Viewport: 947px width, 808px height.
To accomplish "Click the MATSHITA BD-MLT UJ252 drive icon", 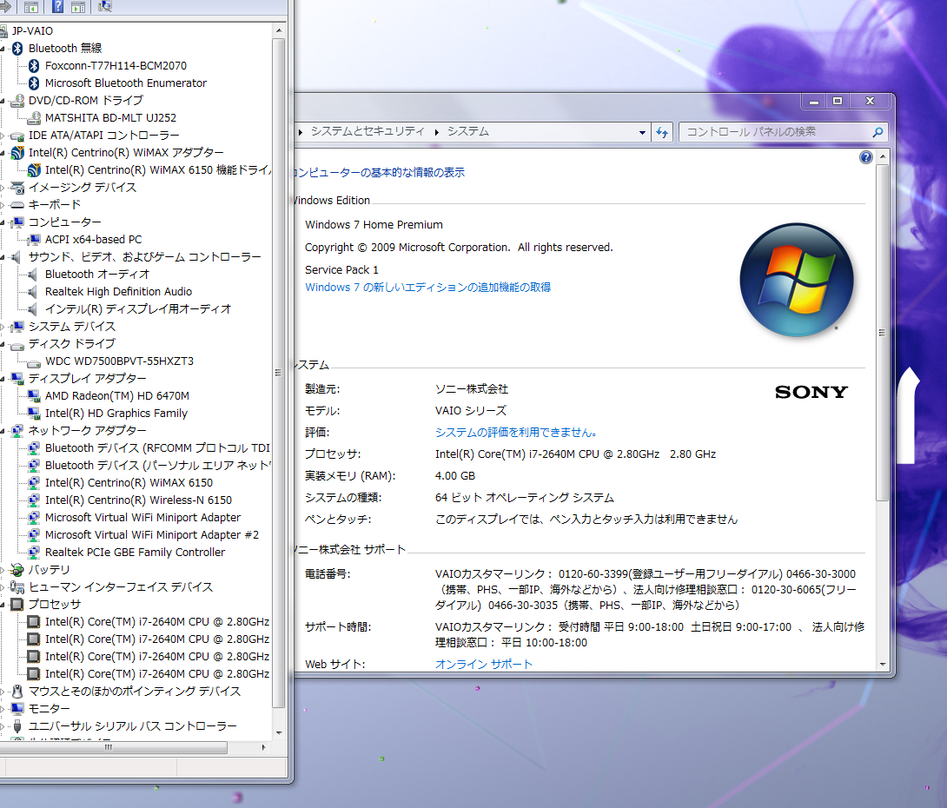I will pos(34,118).
